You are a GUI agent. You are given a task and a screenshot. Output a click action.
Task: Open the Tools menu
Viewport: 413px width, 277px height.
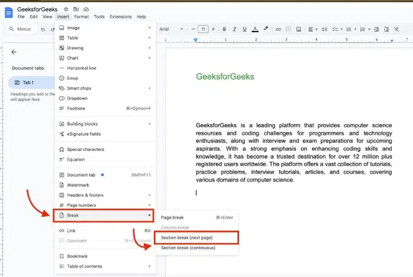(99, 17)
